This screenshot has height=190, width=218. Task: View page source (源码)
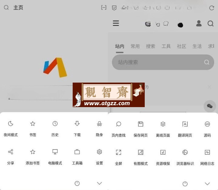(207, 129)
